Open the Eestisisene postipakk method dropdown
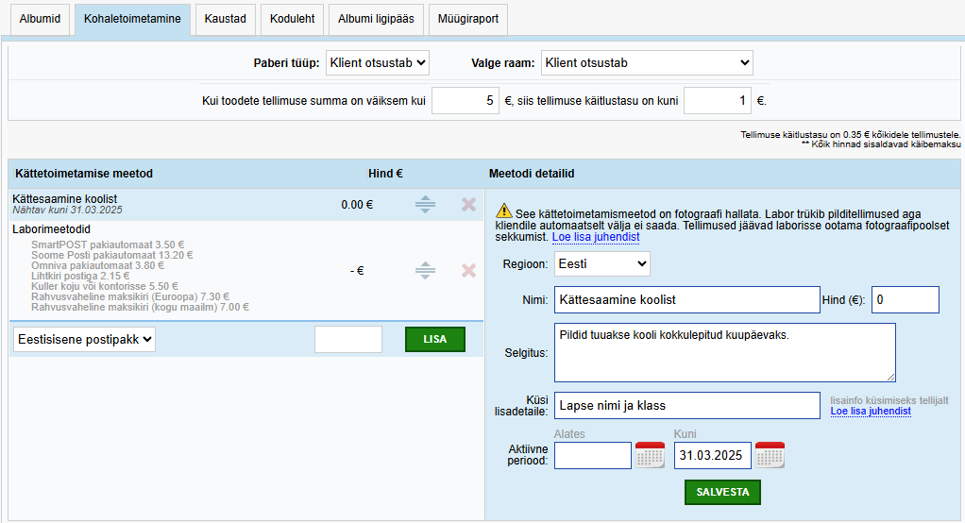The width and height of the screenshot is (965, 523). pyautogui.click(x=84, y=340)
